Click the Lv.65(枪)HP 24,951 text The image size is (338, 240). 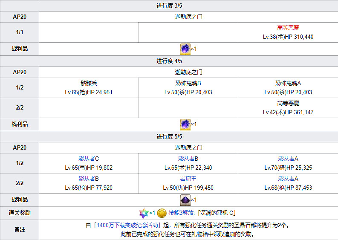pos(89,92)
